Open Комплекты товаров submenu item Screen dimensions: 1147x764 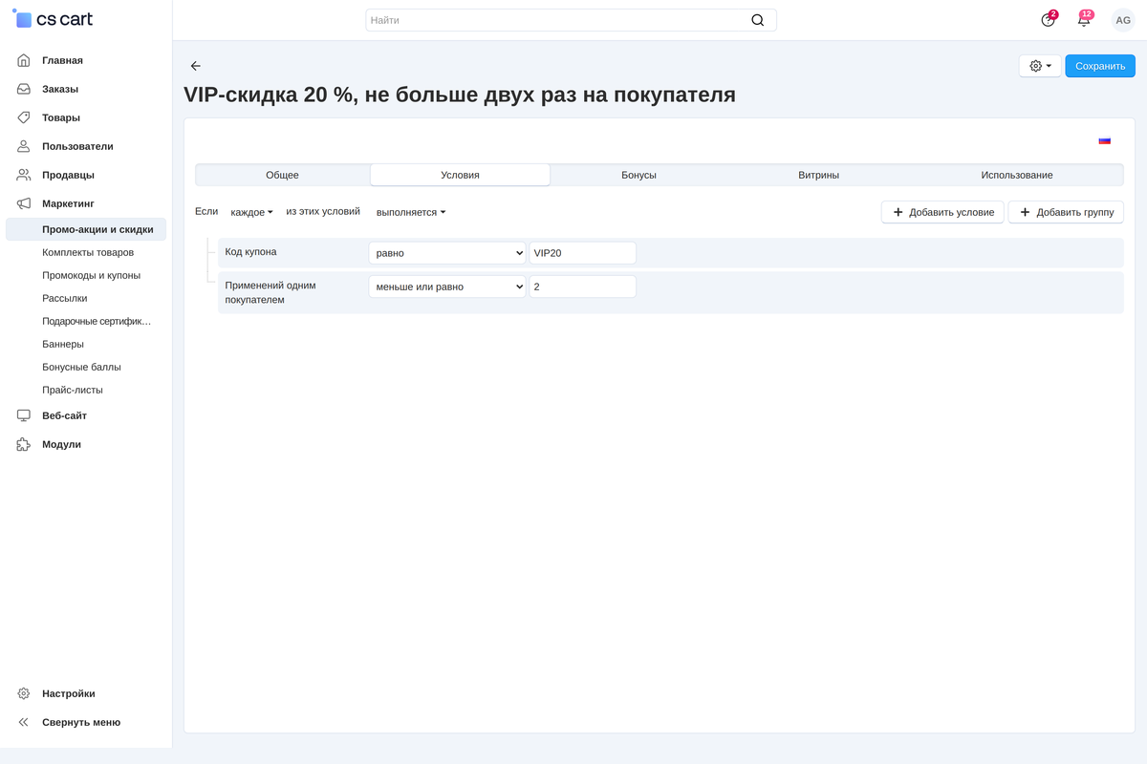tap(88, 252)
